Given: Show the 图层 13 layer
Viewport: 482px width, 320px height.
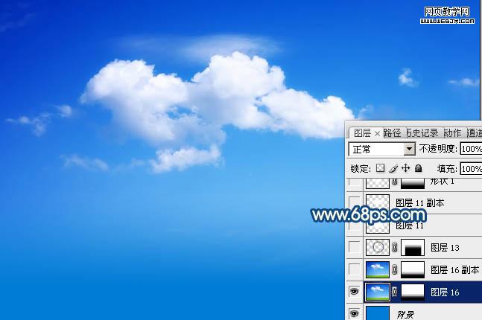Looking at the screenshot, I should point(354,247).
